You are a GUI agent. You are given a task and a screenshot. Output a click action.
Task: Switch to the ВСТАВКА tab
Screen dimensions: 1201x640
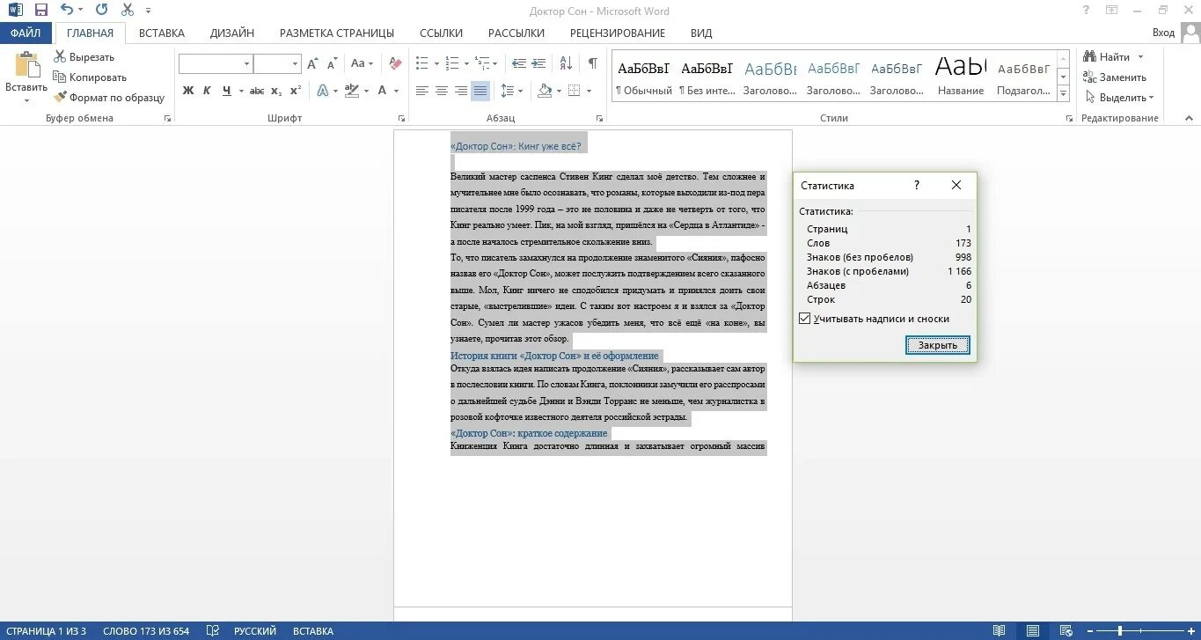tap(162, 33)
